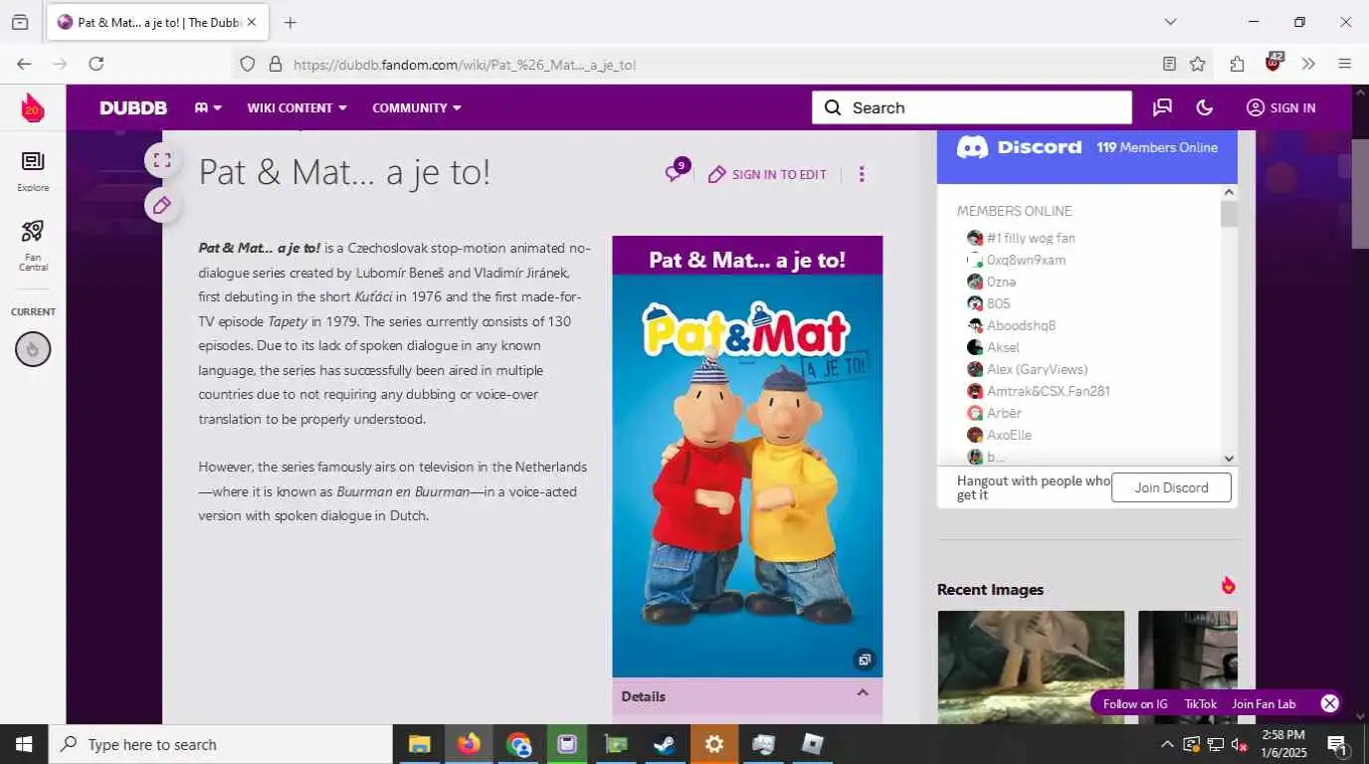Viewport: 1369px width, 764px height.
Task: Open the TikTok link
Action: pos(1200,703)
